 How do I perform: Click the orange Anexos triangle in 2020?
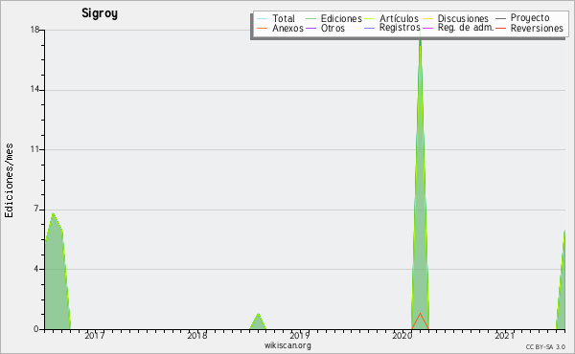click(420, 322)
